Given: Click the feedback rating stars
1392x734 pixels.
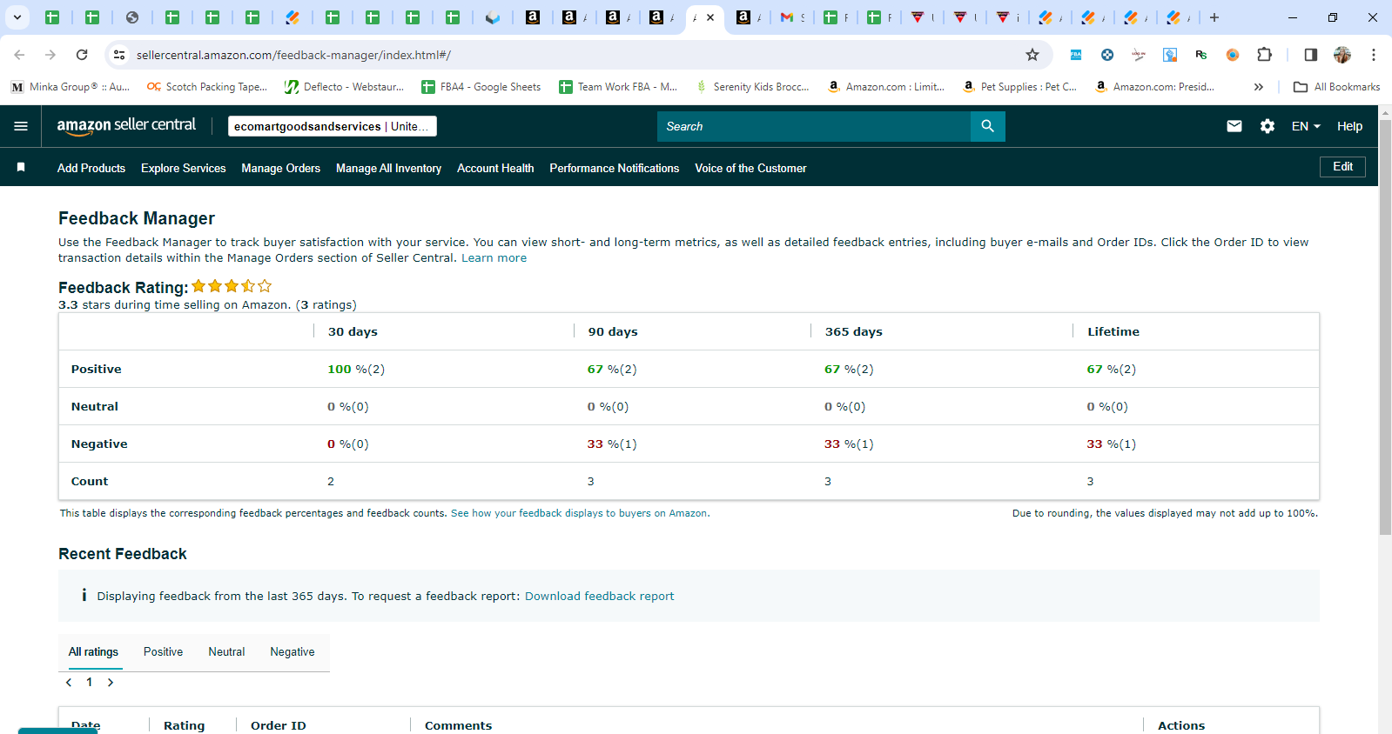Looking at the screenshot, I should coord(232,286).
